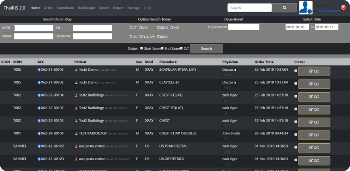Open the end date 2019-10-11 picker
This screenshot has width=350, height=171.
[x=326, y=27]
